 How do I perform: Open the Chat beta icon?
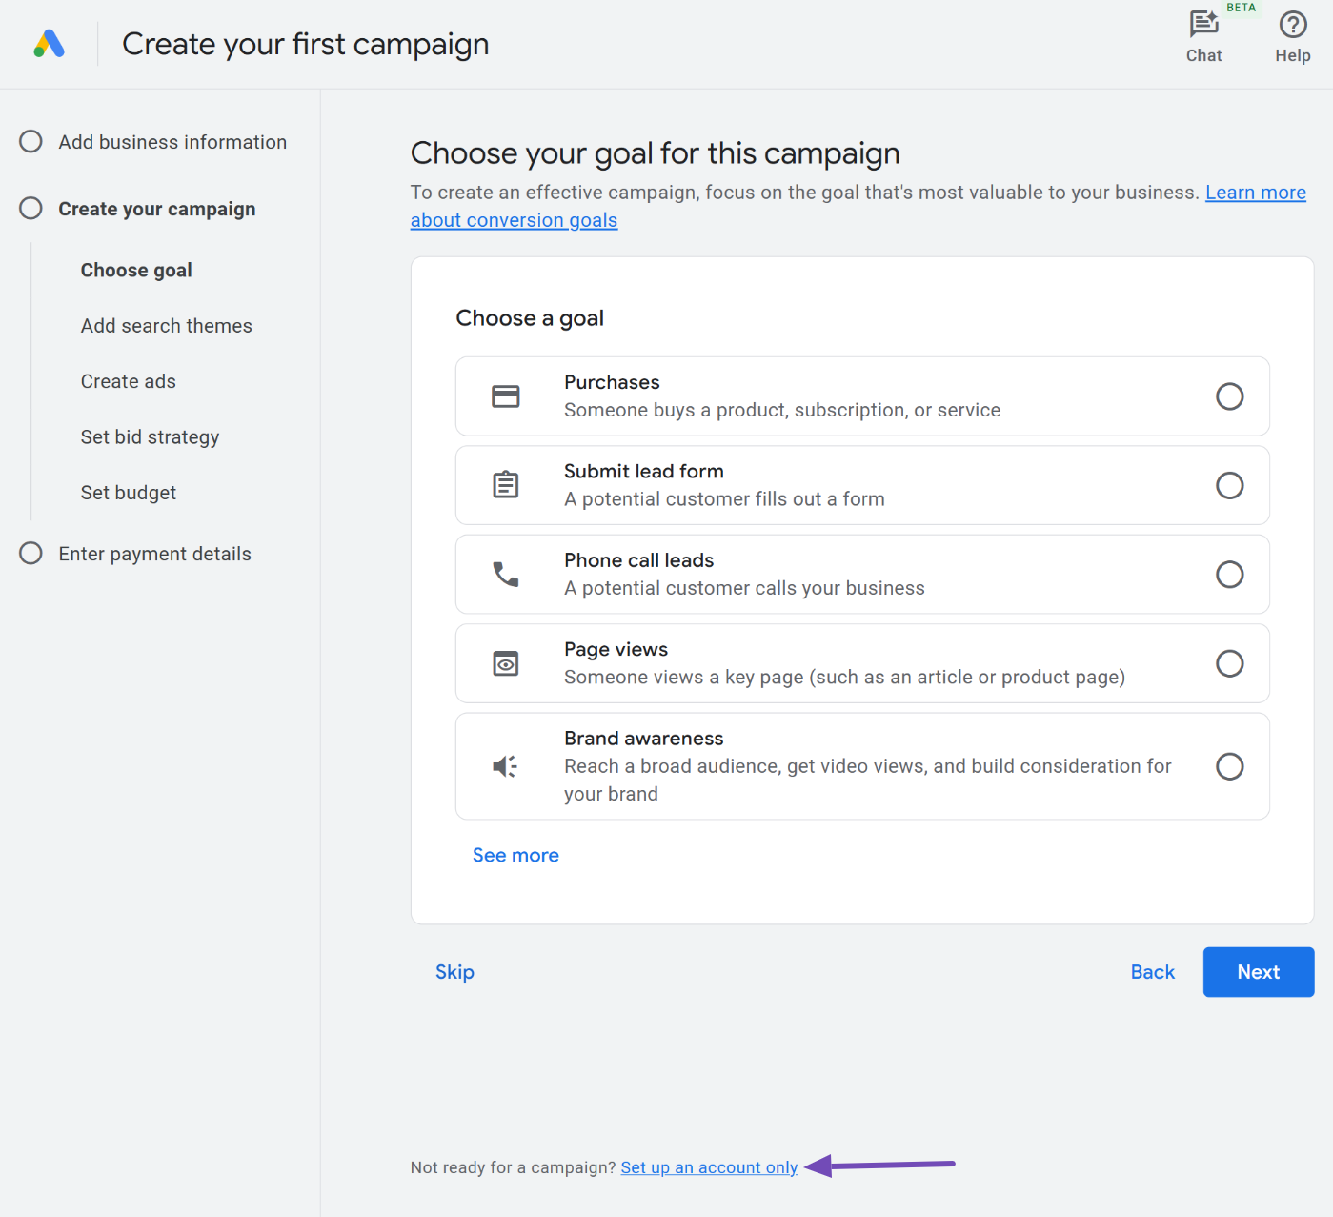[x=1203, y=25]
